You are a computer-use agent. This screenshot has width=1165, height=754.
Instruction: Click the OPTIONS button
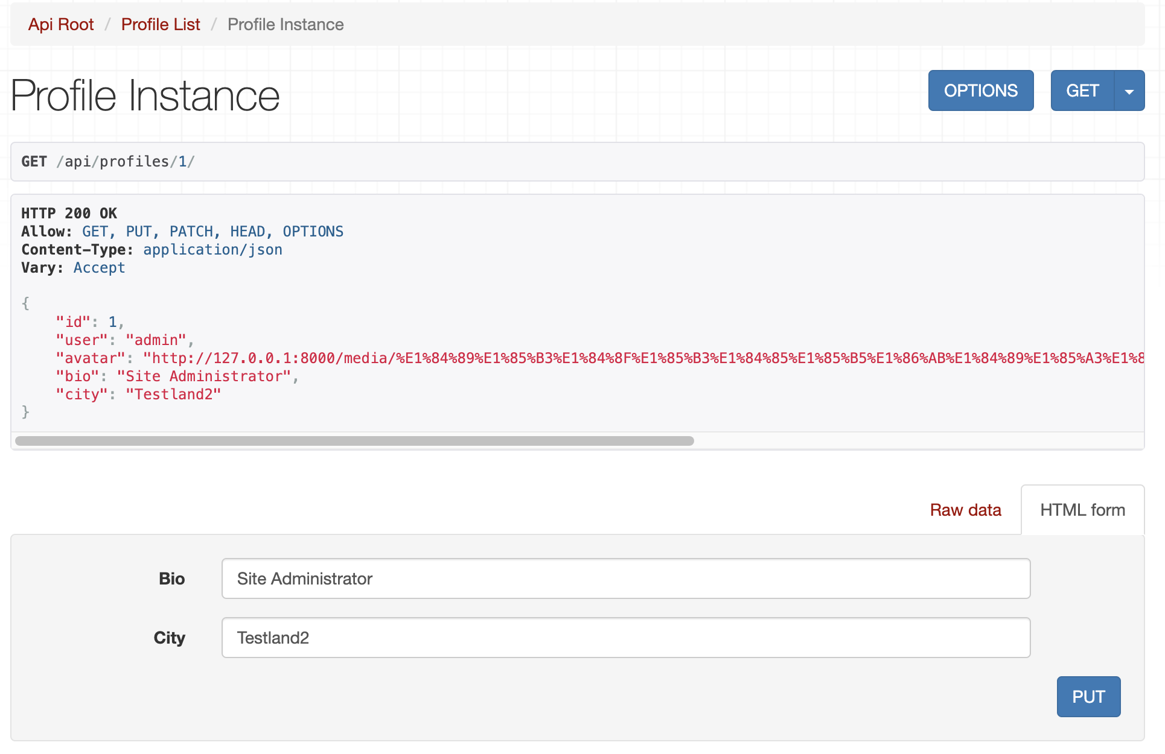(x=980, y=91)
